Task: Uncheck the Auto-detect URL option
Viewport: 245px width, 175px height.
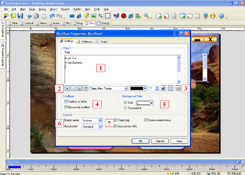Action: click(x=116, y=127)
